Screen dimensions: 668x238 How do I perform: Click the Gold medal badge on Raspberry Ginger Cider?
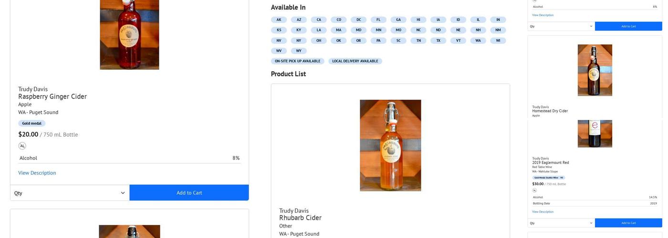[x=32, y=123]
